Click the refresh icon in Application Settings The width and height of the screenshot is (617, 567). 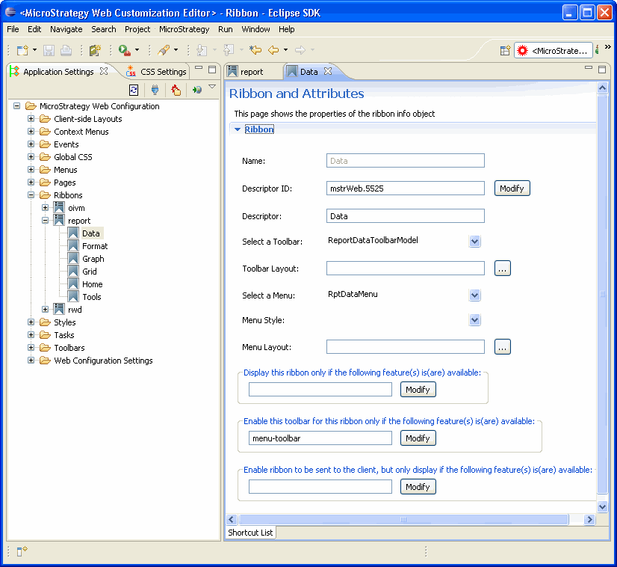coord(134,90)
